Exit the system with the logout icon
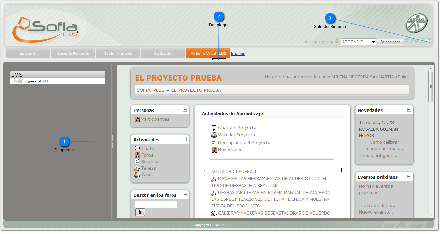 coord(428,41)
